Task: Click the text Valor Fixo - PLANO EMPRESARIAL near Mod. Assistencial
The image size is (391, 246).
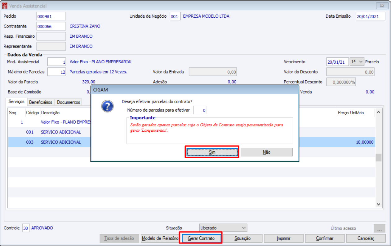Action: coord(101,62)
